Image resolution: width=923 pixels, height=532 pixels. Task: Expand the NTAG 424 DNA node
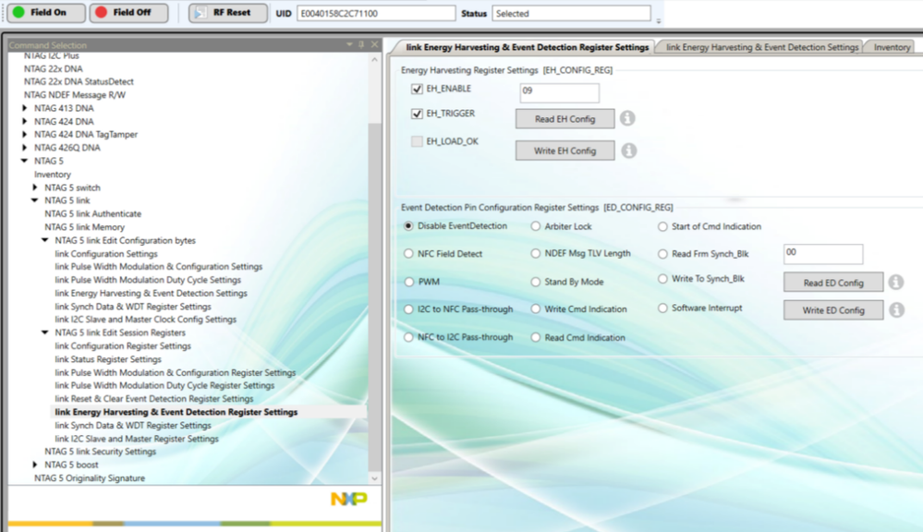(x=24, y=121)
